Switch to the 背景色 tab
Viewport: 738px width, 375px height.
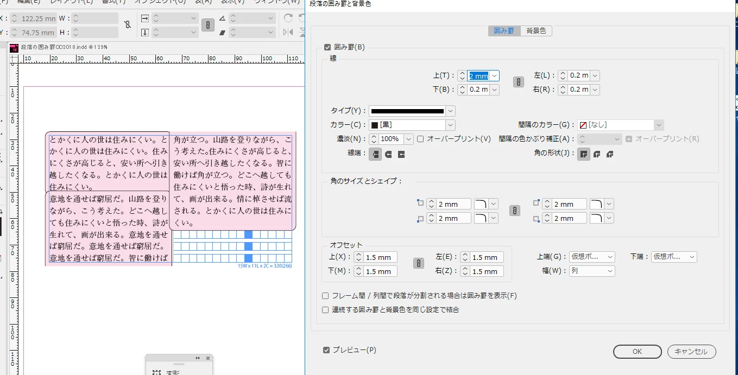pyautogui.click(x=536, y=31)
